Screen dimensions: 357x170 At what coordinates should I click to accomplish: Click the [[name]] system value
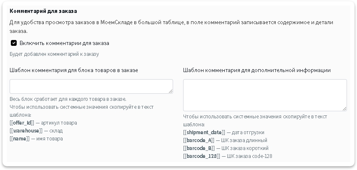click(x=20, y=139)
